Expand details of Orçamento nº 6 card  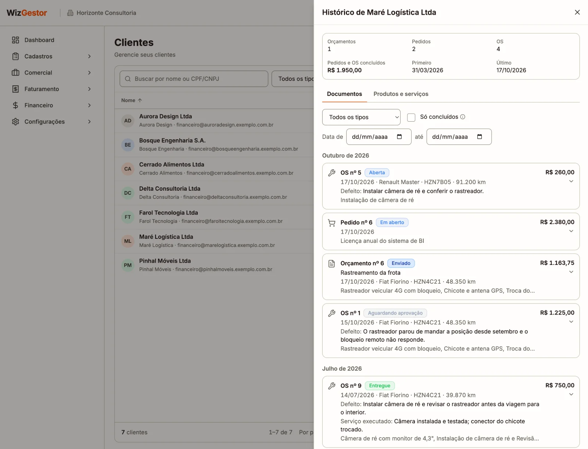(571, 272)
